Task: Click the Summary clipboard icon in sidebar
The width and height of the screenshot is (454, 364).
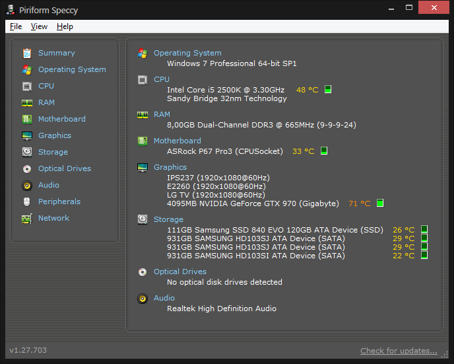Action: click(27, 54)
